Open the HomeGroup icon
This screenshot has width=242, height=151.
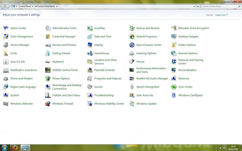(x=90, y=53)
